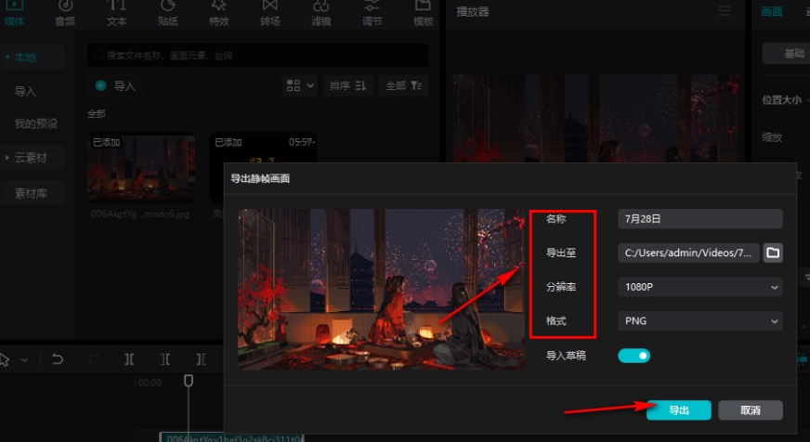This screenshot has height=442, width=810.
Task: Click the 取消 cancel button
Action: click(750, 410)
